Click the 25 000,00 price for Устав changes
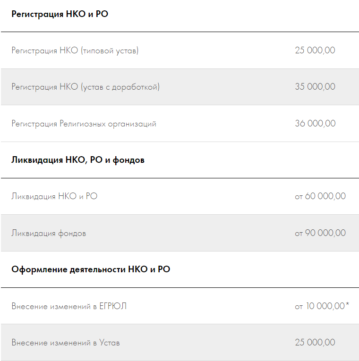Image resolution: width=359 pixels, height=361 pixels. [x=315, y=343]
